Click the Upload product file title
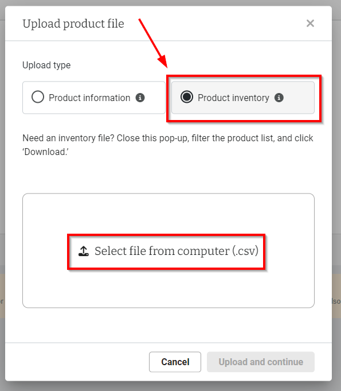 click(x=73, y=24)
